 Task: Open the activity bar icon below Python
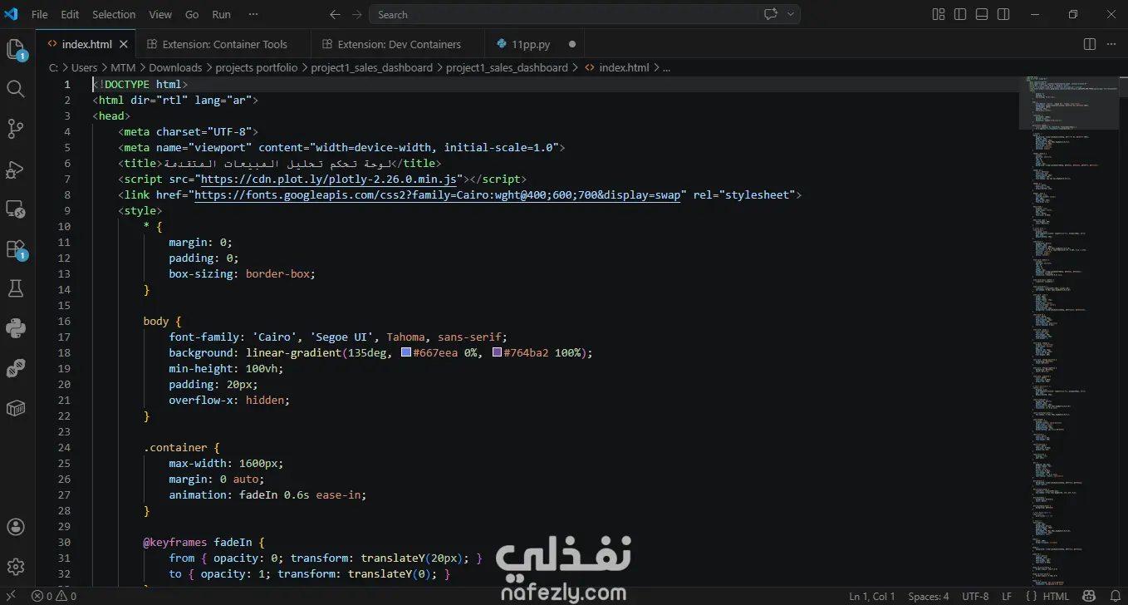click(x=16, y=368)
